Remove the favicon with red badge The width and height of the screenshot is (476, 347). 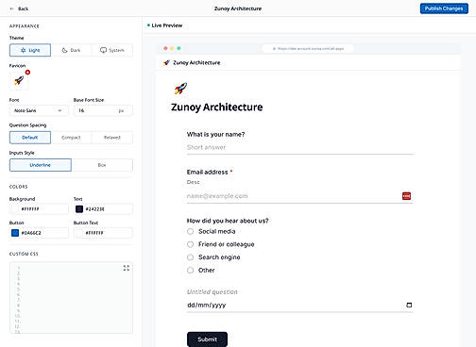coord(27,73)
